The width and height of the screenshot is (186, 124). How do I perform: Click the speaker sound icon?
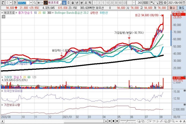click(39, 2)
